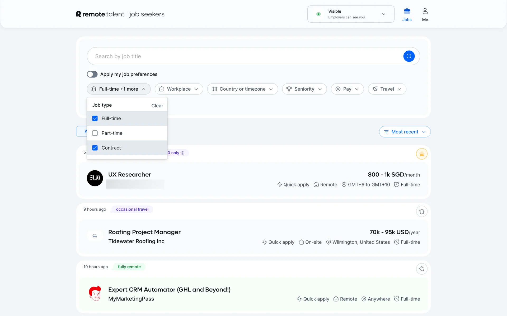This screenshot has height=316, width=507.
Task: Uncheck the Full-time checkbox
Action: click(95, 118)
